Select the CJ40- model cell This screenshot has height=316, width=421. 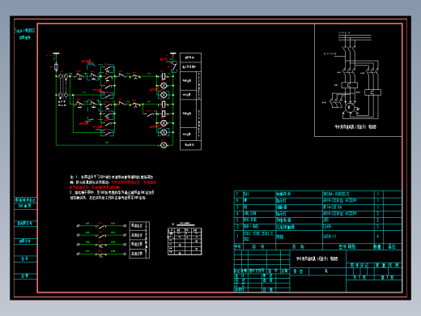click(x=348, y=227)
